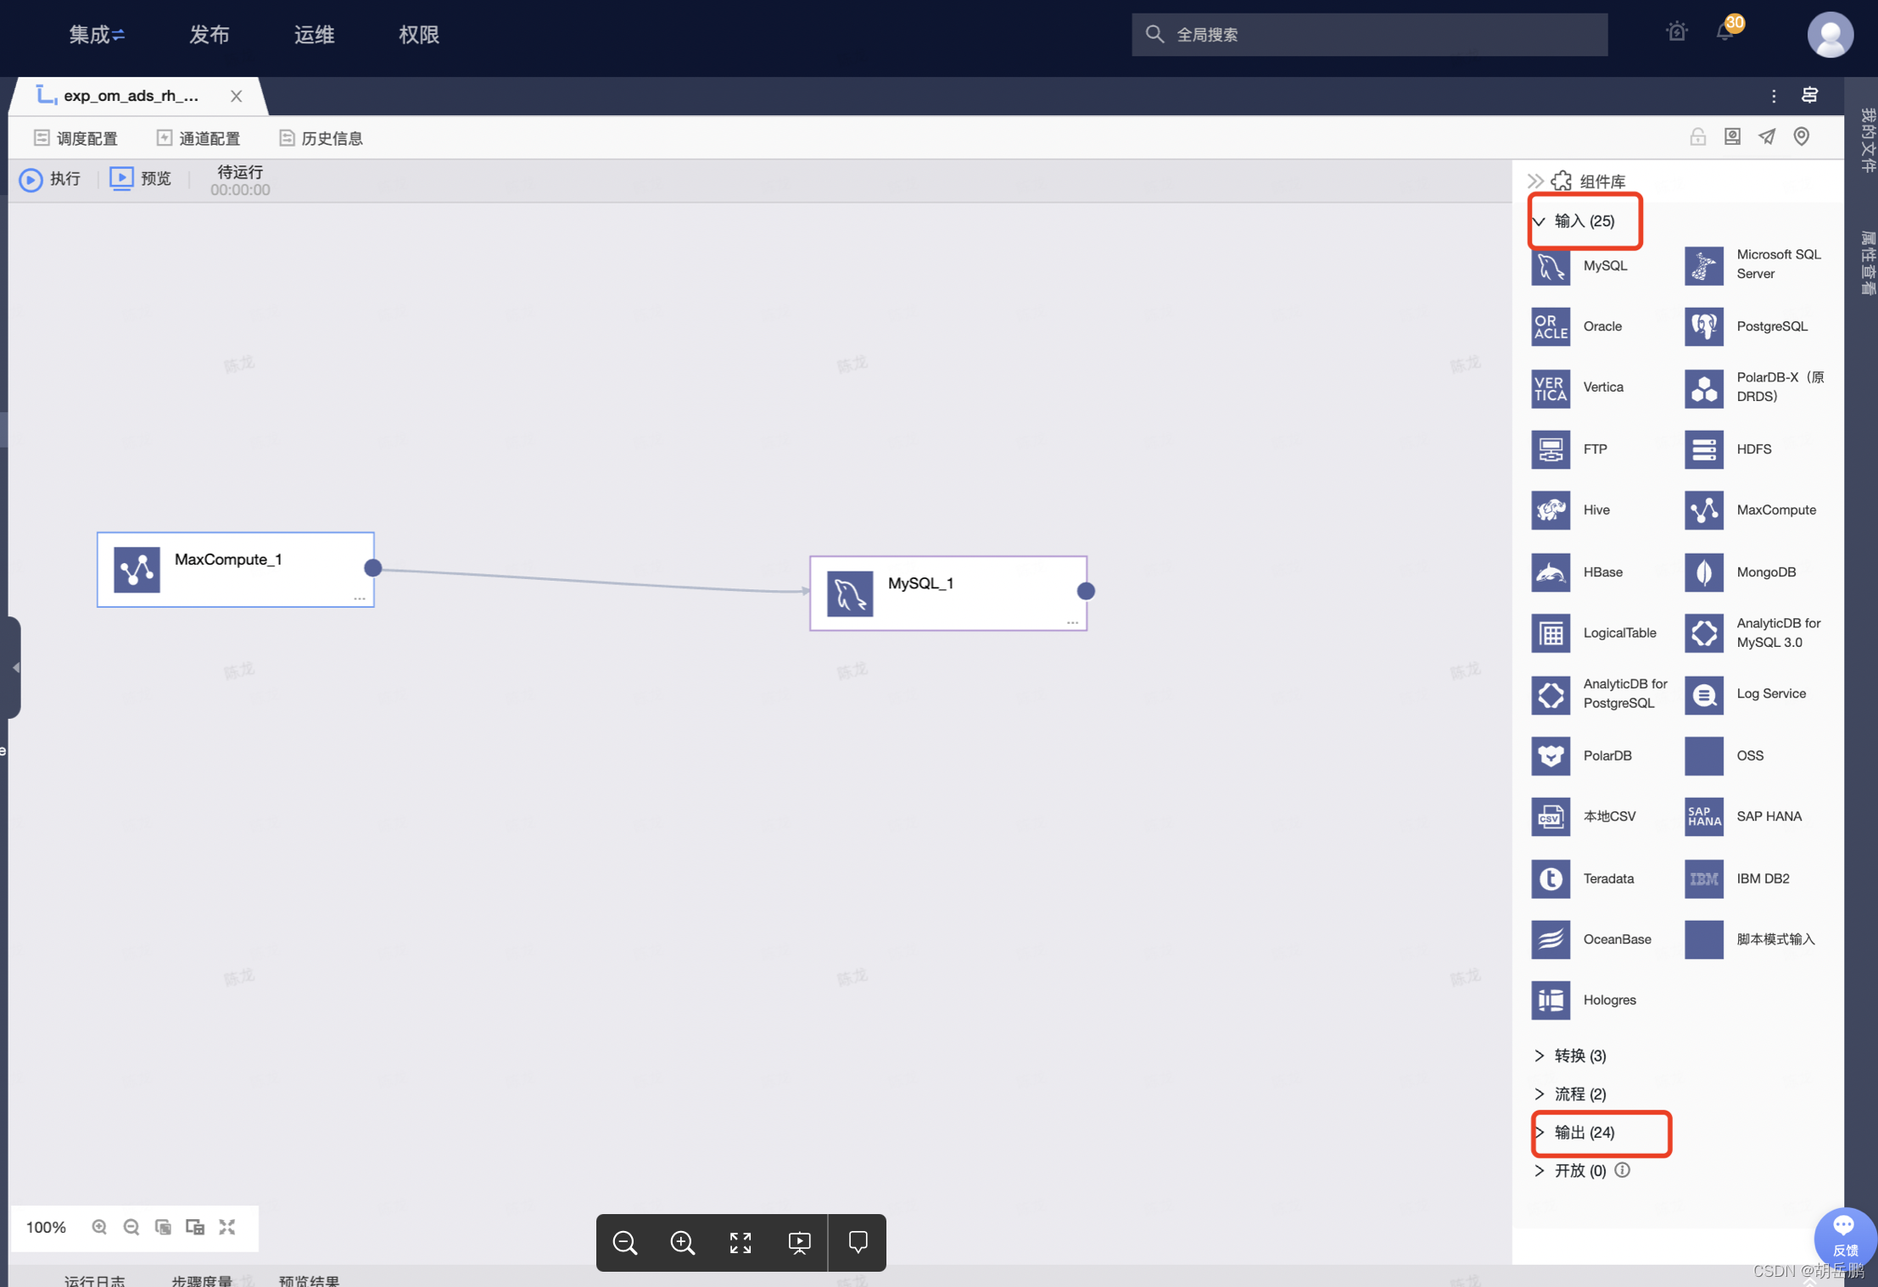Select the MaxCompute input component icon
This screenshot has width=1878, height=1287.
(x=1703, y=510)
